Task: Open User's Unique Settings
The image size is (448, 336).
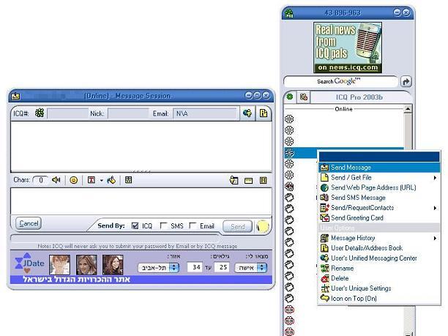Action: 379,288
